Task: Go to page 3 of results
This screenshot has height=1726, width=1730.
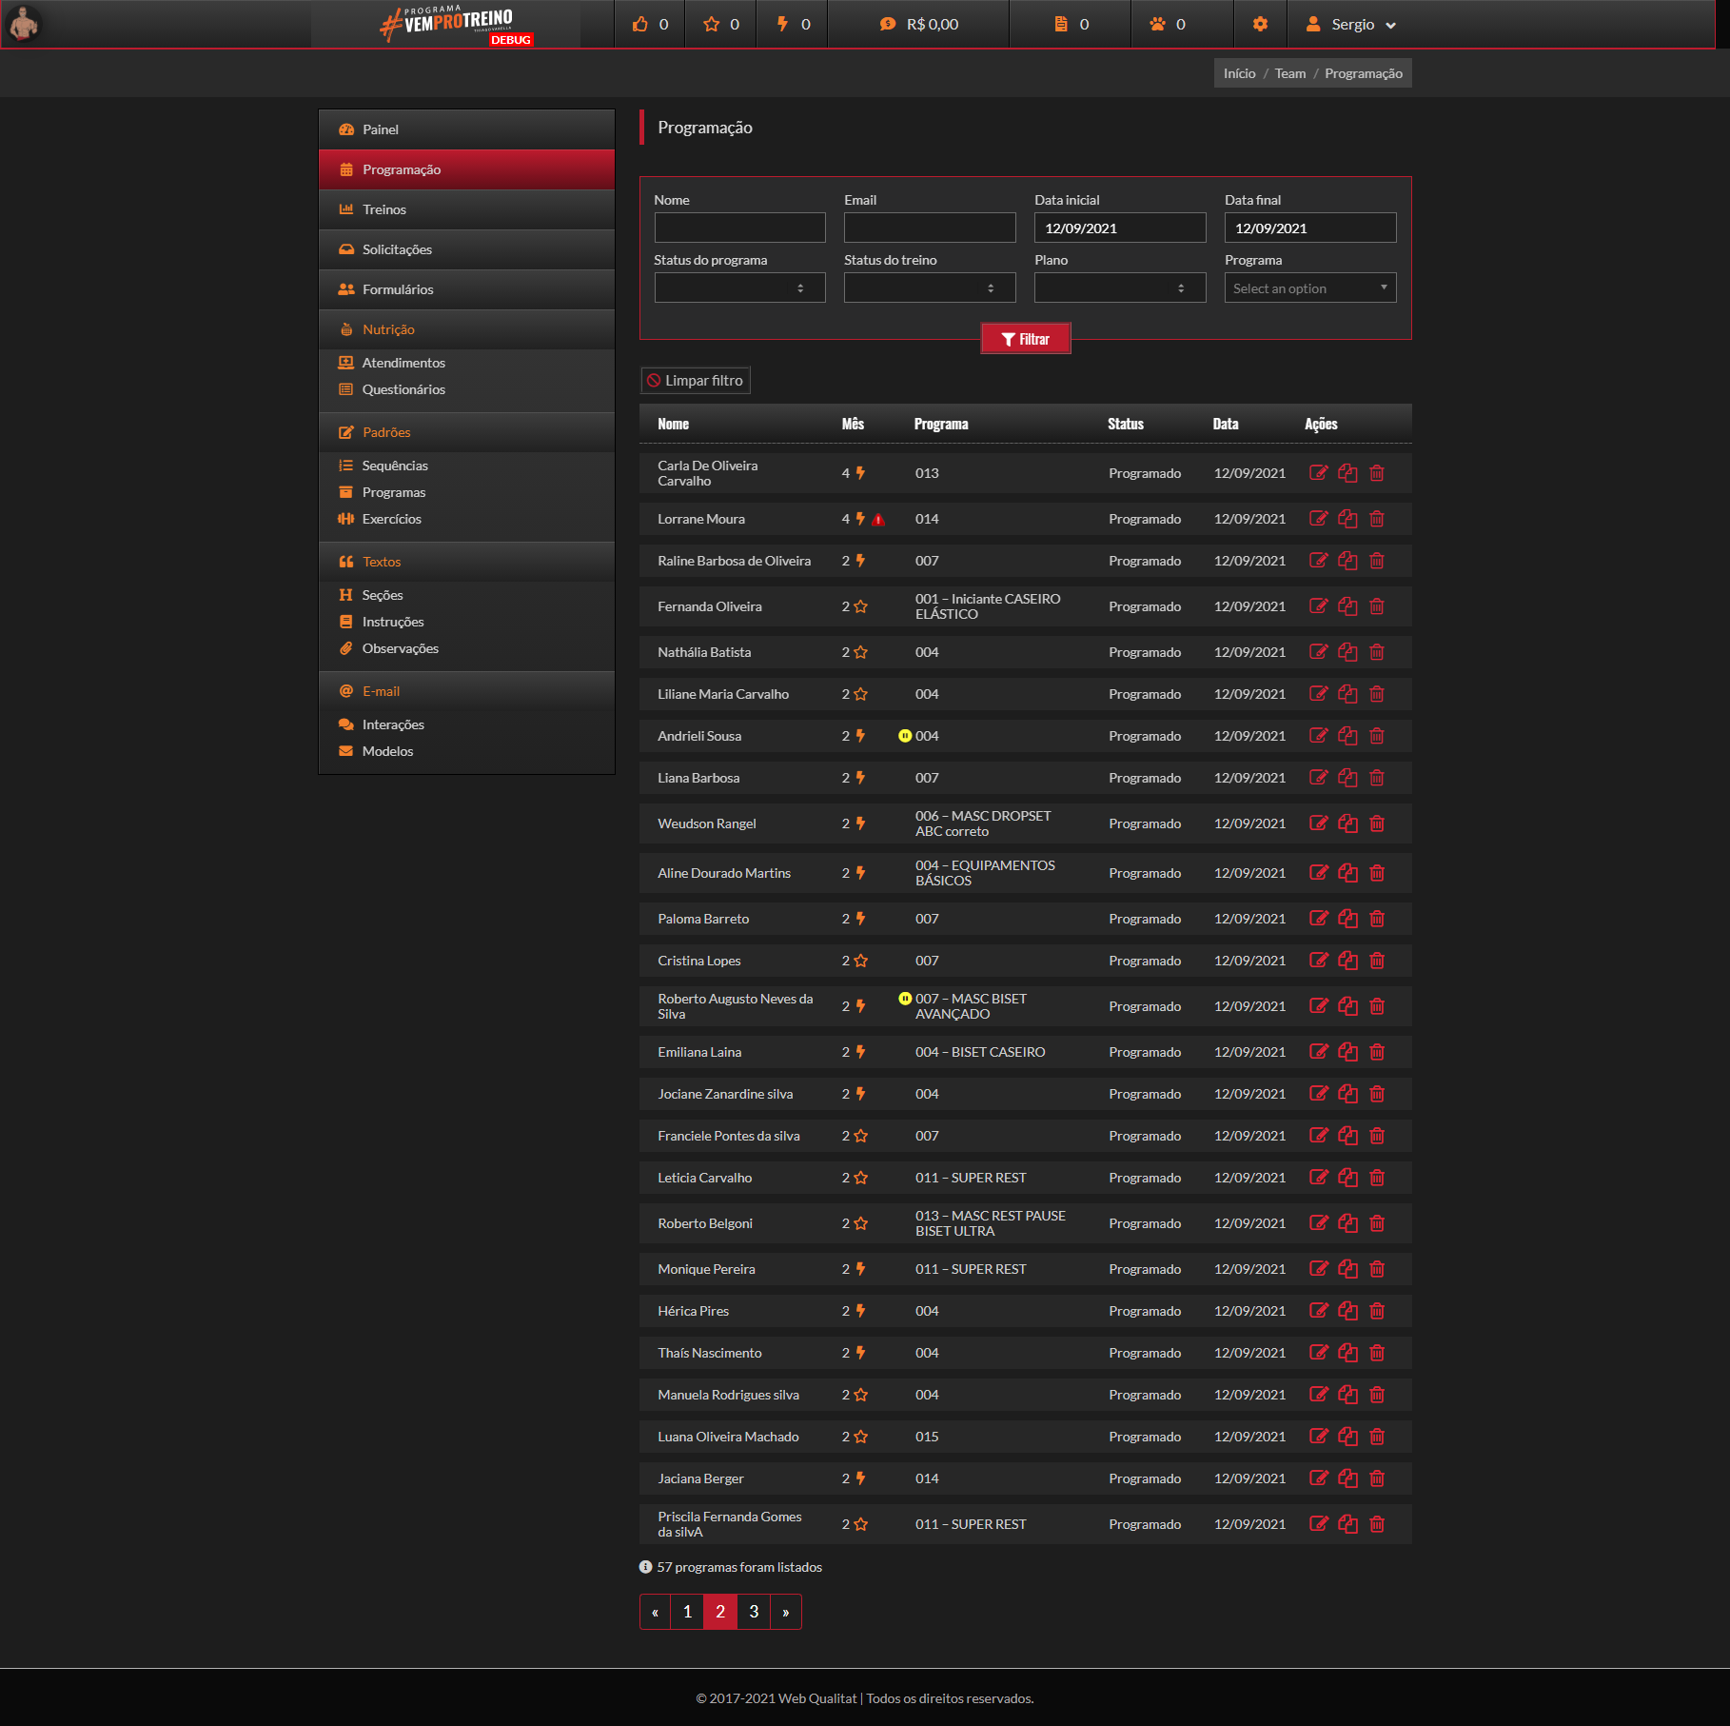Action: click(x=754, y=1612)
